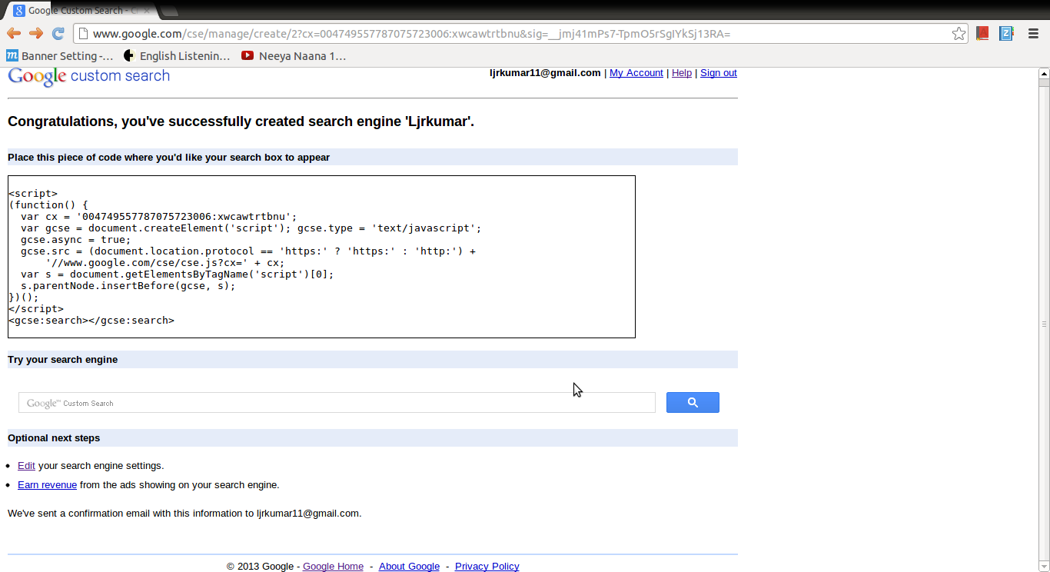Open the My Account link

(636, 73)
